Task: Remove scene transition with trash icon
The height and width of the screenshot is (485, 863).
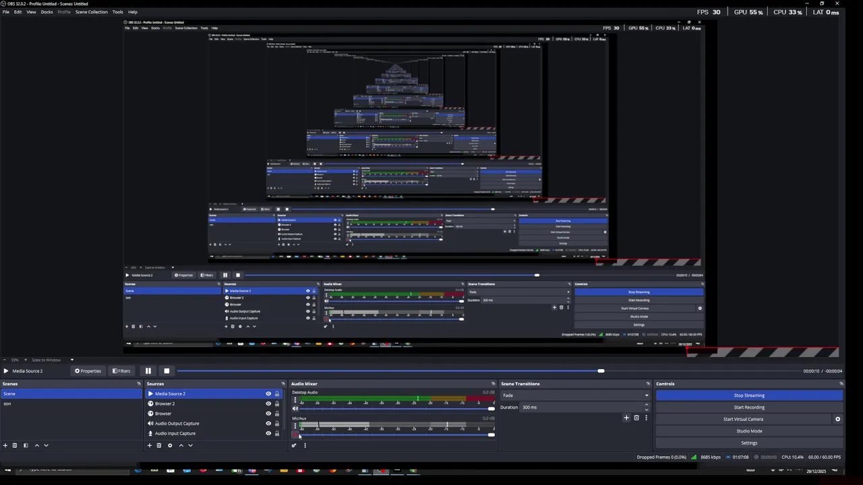Action: [636, 418]
